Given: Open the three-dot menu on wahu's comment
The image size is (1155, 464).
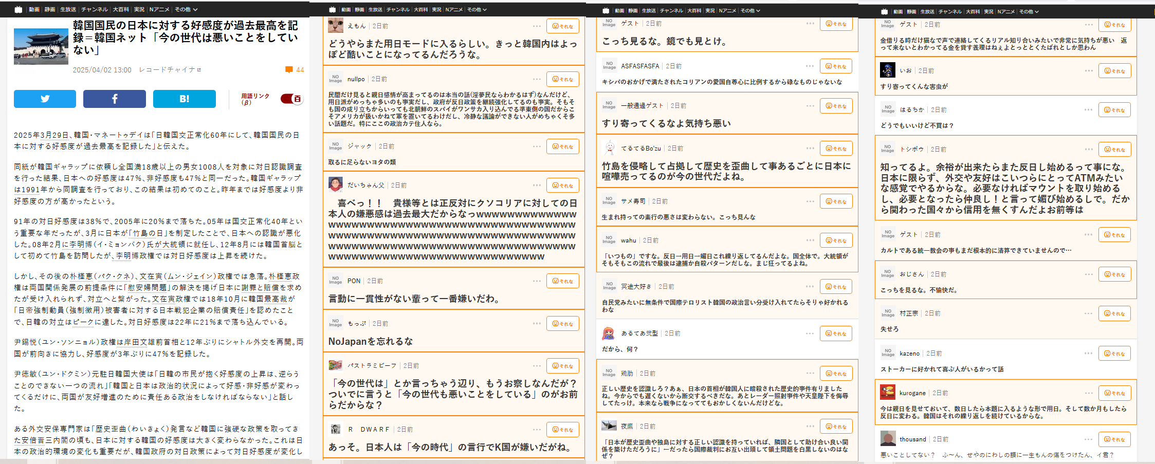Looking at the screenshot, I should (x=810, y=240).
